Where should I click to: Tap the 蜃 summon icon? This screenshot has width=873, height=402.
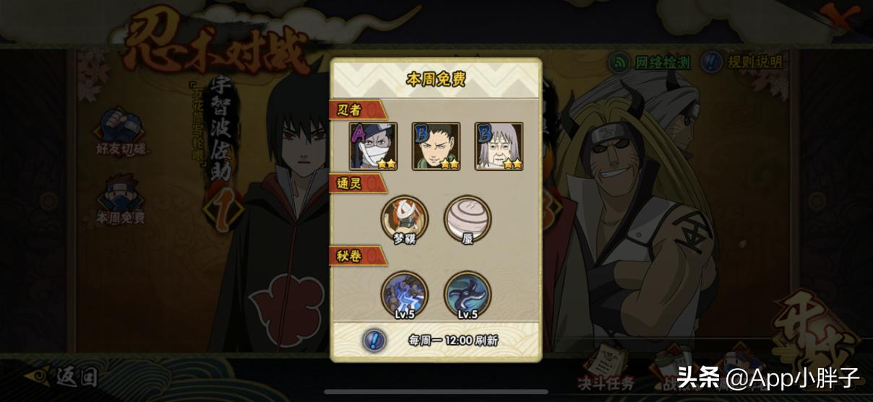468,220
